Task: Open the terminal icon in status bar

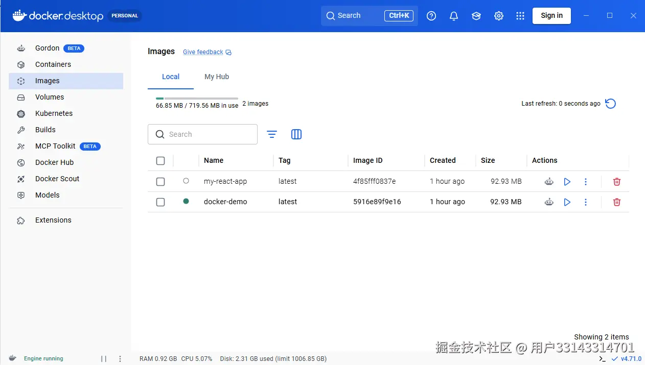Action: pos(602,359)
